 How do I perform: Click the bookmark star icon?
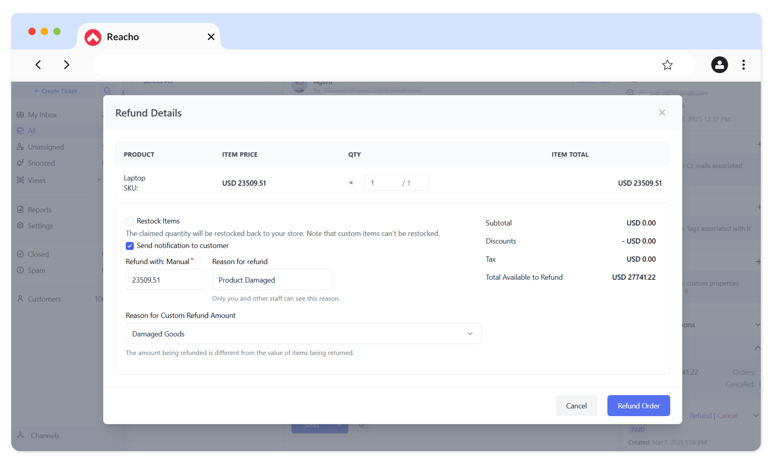click(667, 65)
